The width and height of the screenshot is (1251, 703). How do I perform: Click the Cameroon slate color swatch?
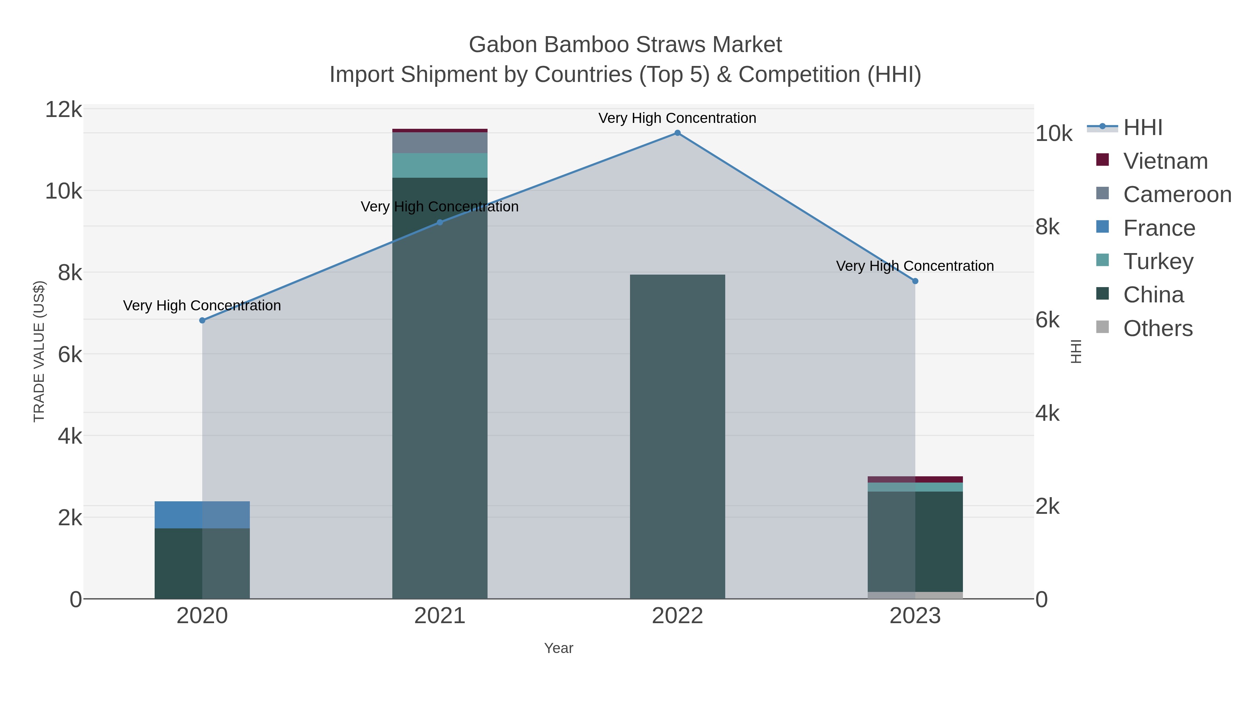coord(1102,193)
